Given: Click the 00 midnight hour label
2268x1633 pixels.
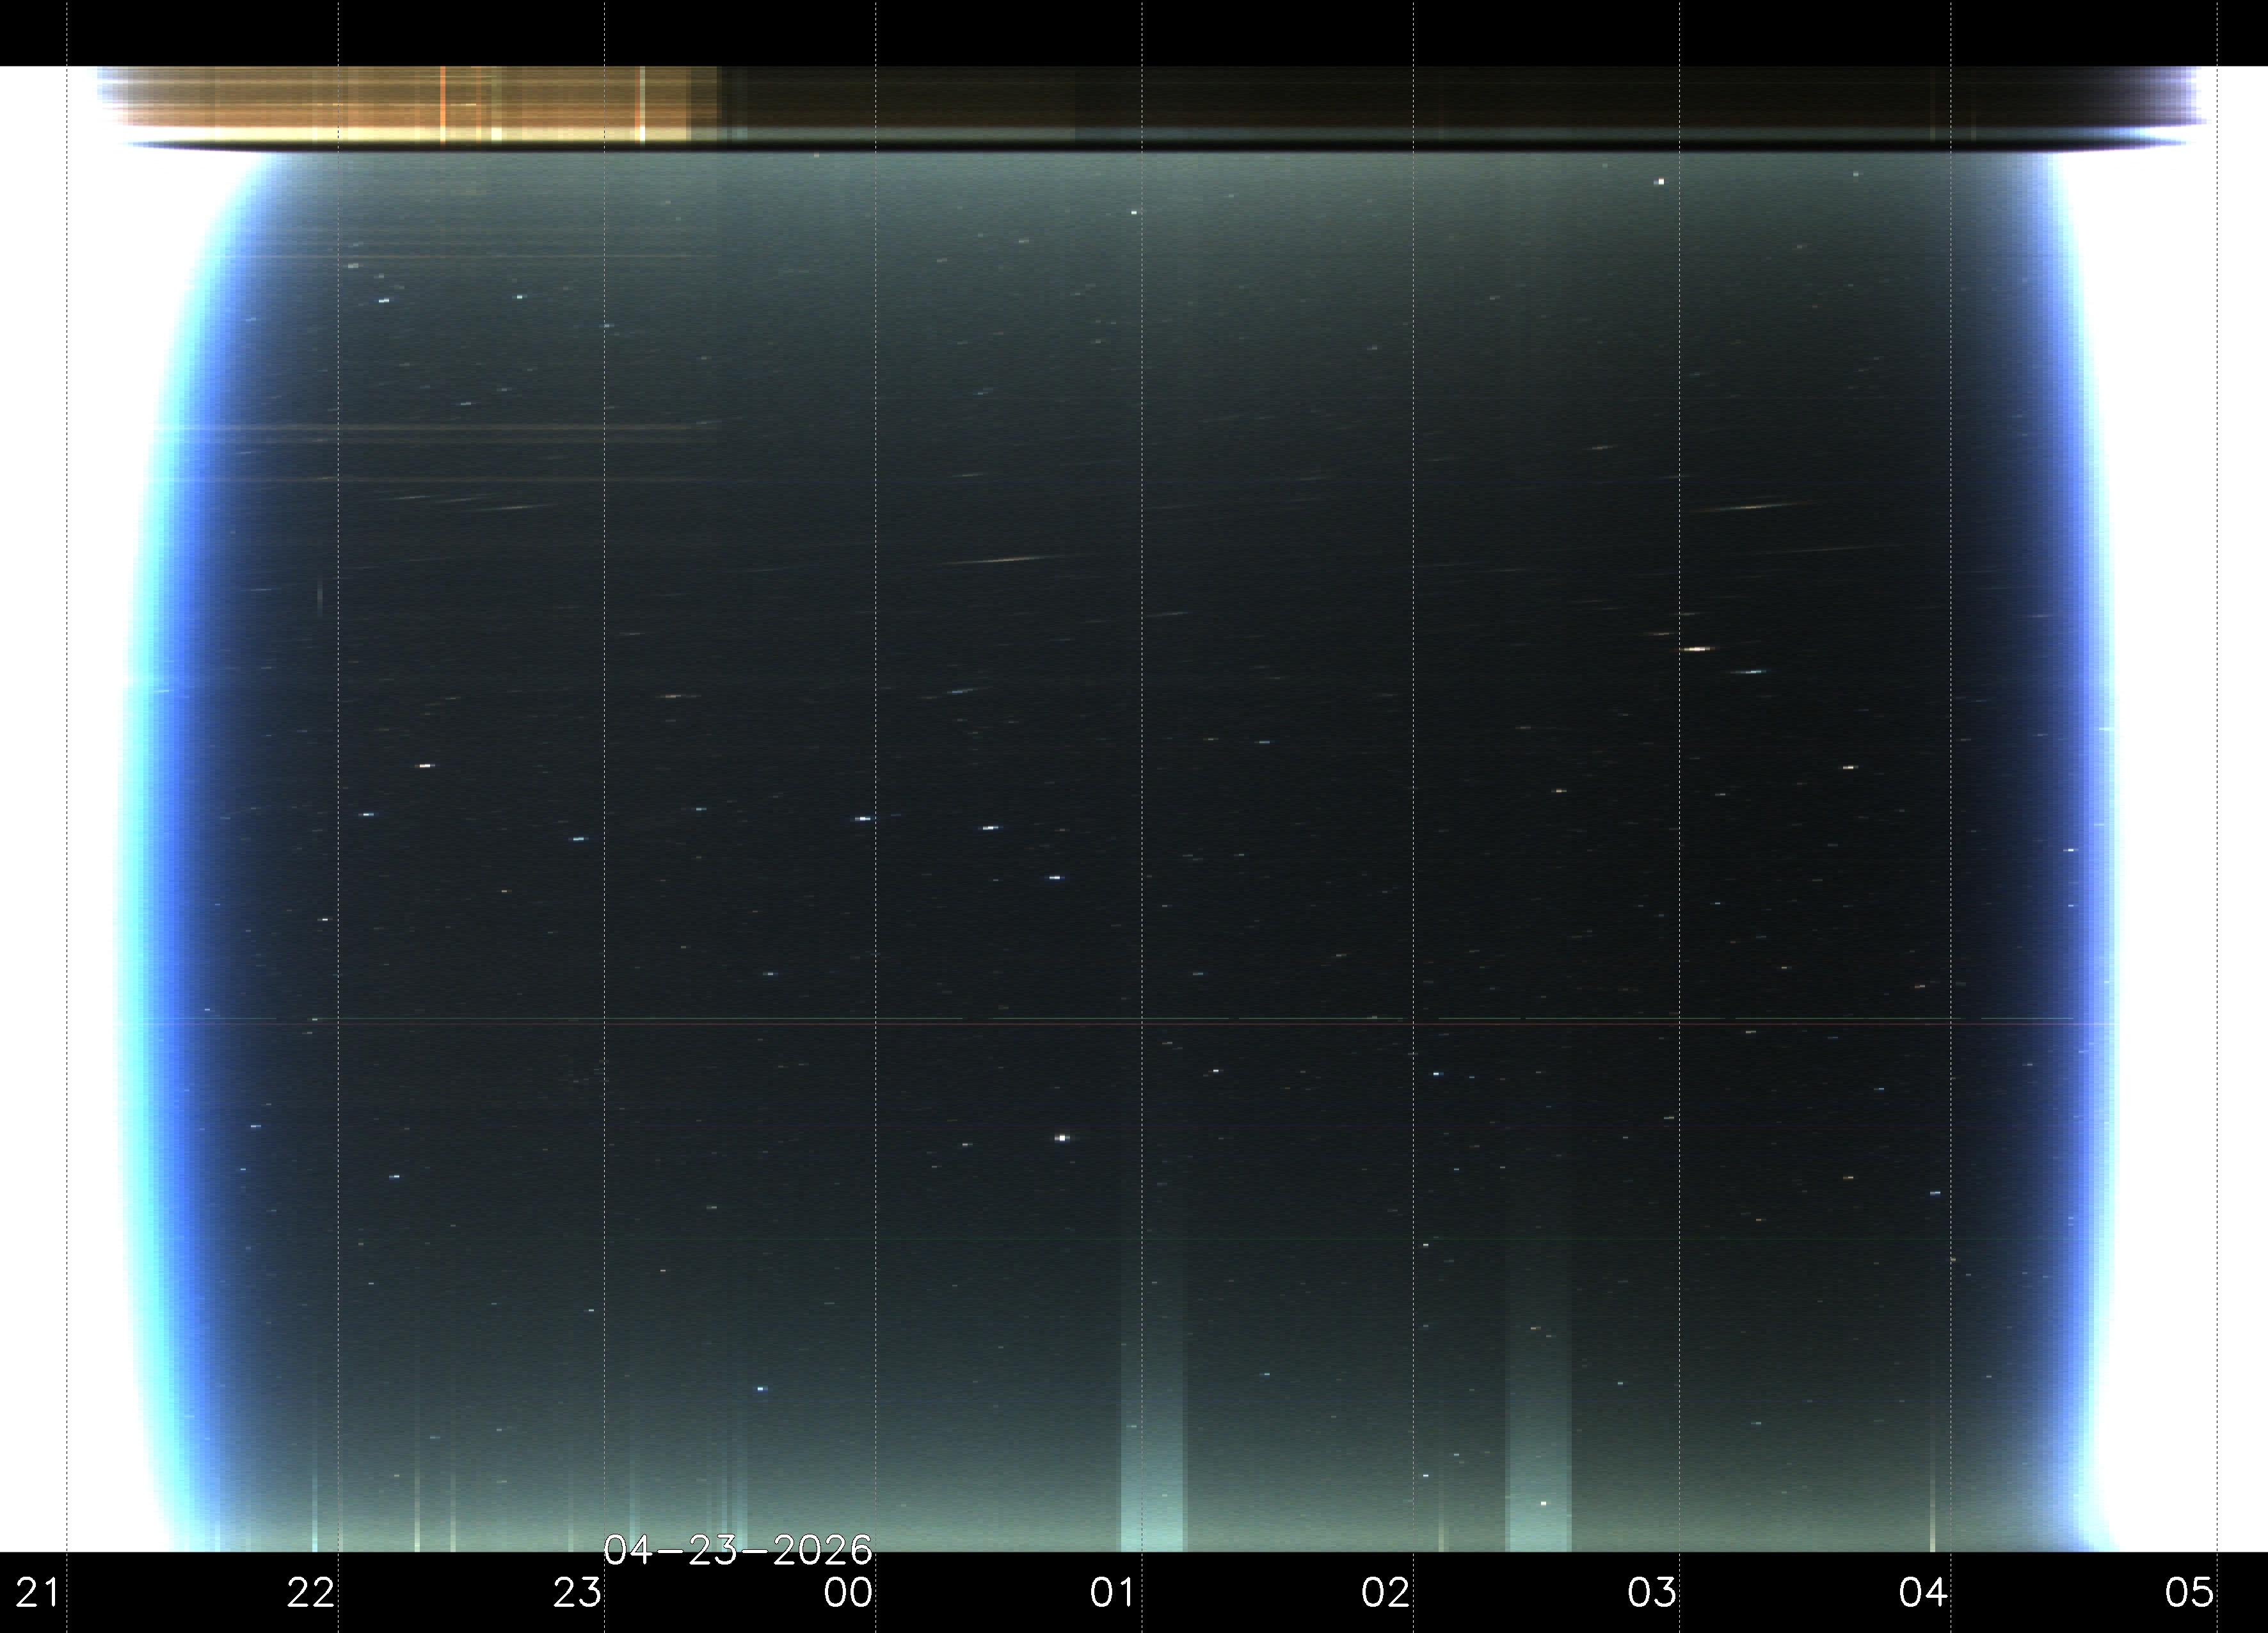Looking at the screenshot, I should pos(848,1592).
